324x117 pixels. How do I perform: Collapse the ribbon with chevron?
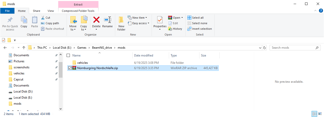pos(315,11)
